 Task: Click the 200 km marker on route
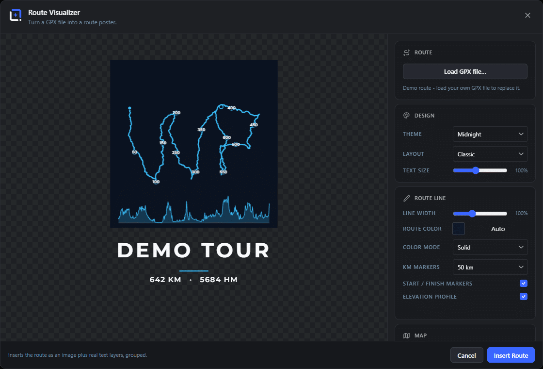[176, 113]
